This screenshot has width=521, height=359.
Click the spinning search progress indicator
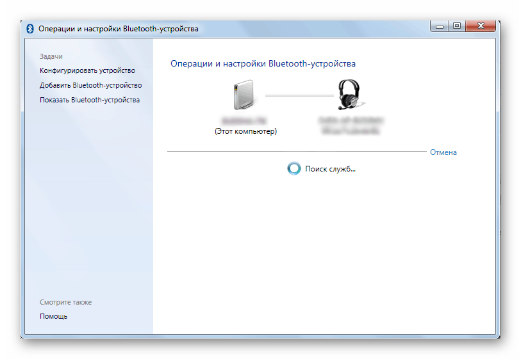(x=294, y=169)
